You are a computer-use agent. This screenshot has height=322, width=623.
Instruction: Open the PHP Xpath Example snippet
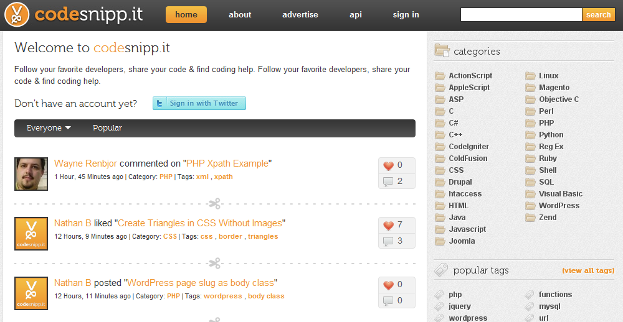point(227,163)
